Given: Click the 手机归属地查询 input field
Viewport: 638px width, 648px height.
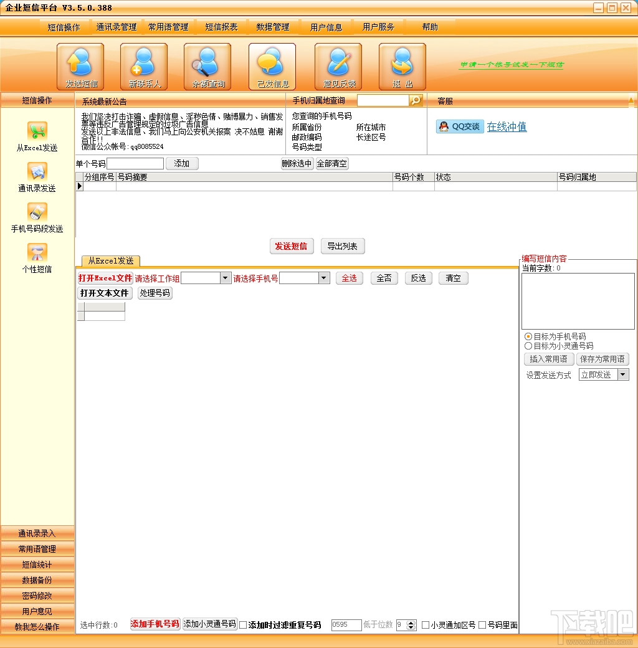Looking at the screenshot, I should [383, 100].
